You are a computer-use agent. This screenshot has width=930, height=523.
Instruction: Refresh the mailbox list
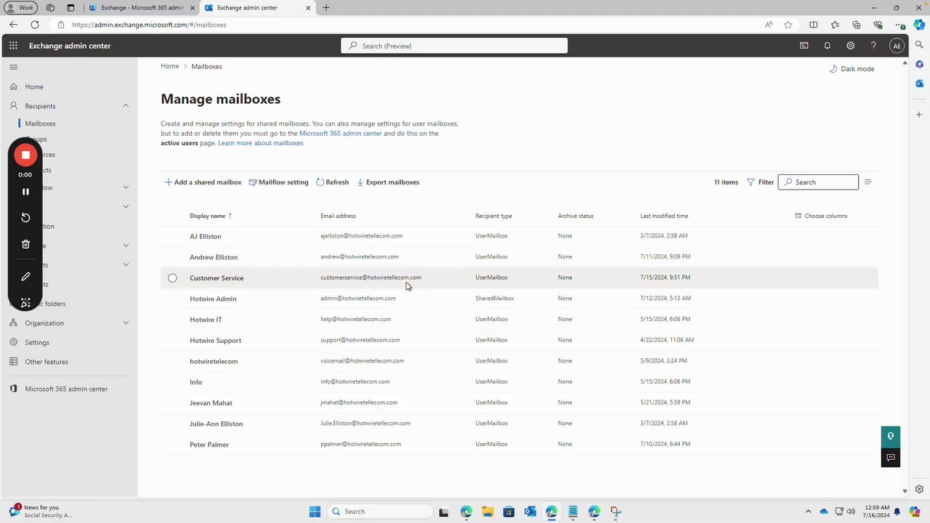(x=333, y=182)
